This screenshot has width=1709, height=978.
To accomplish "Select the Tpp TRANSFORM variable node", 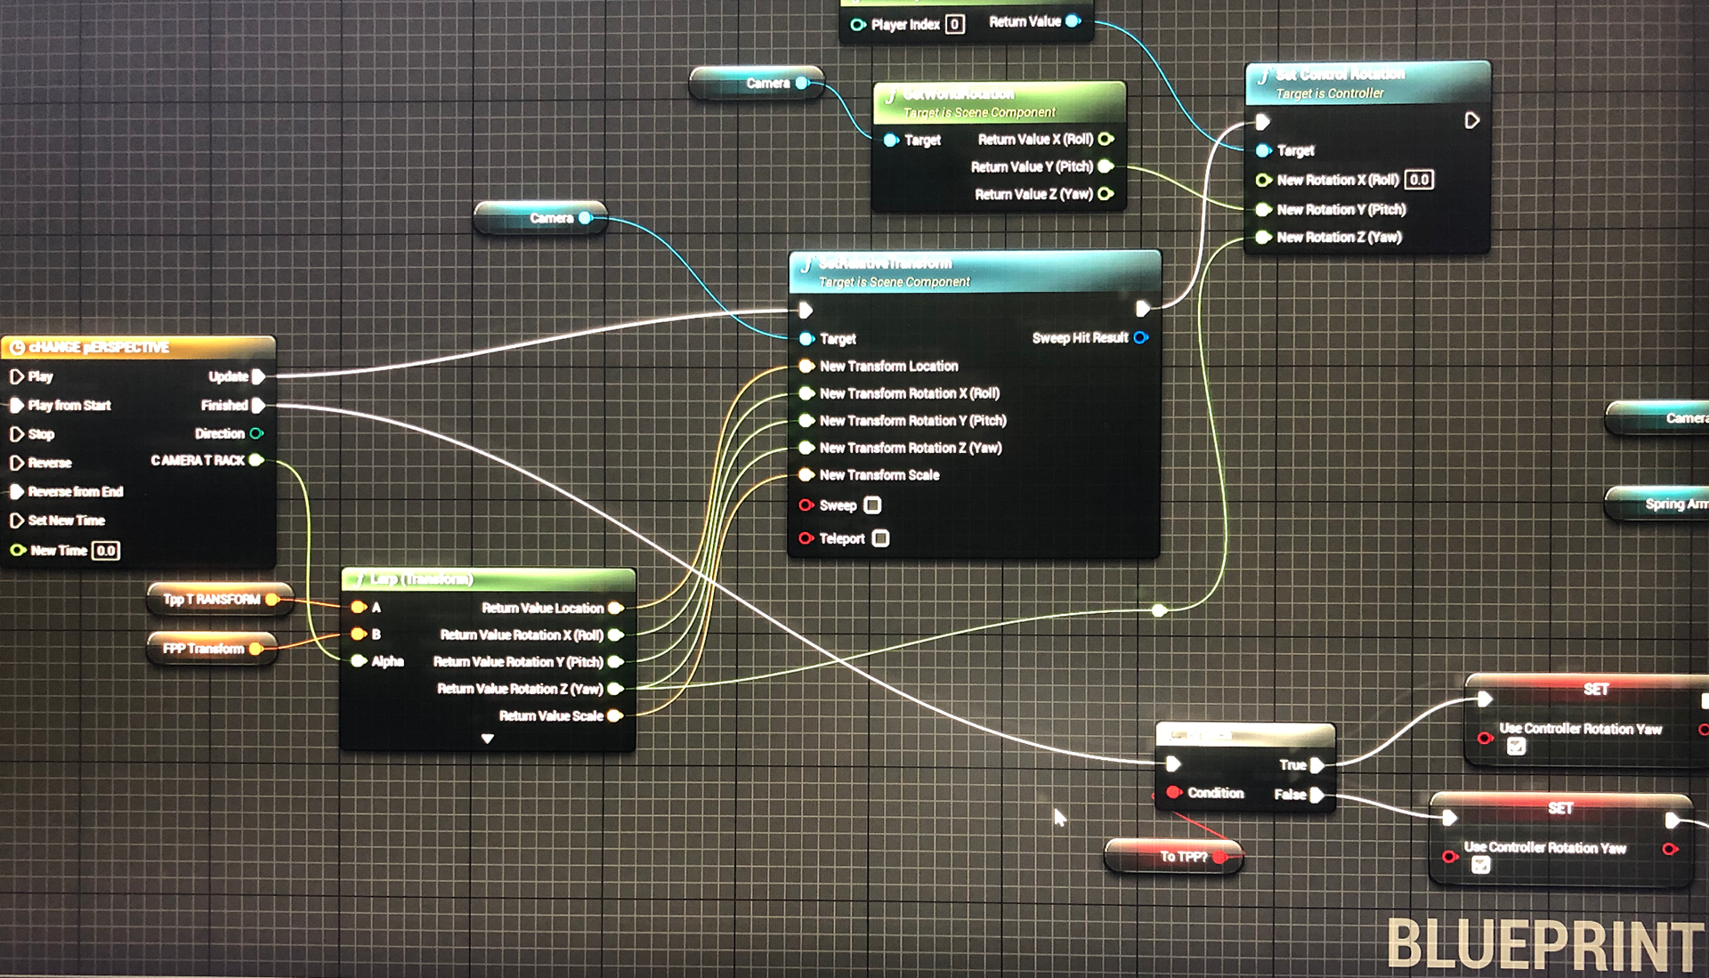I will coord(211,600).
